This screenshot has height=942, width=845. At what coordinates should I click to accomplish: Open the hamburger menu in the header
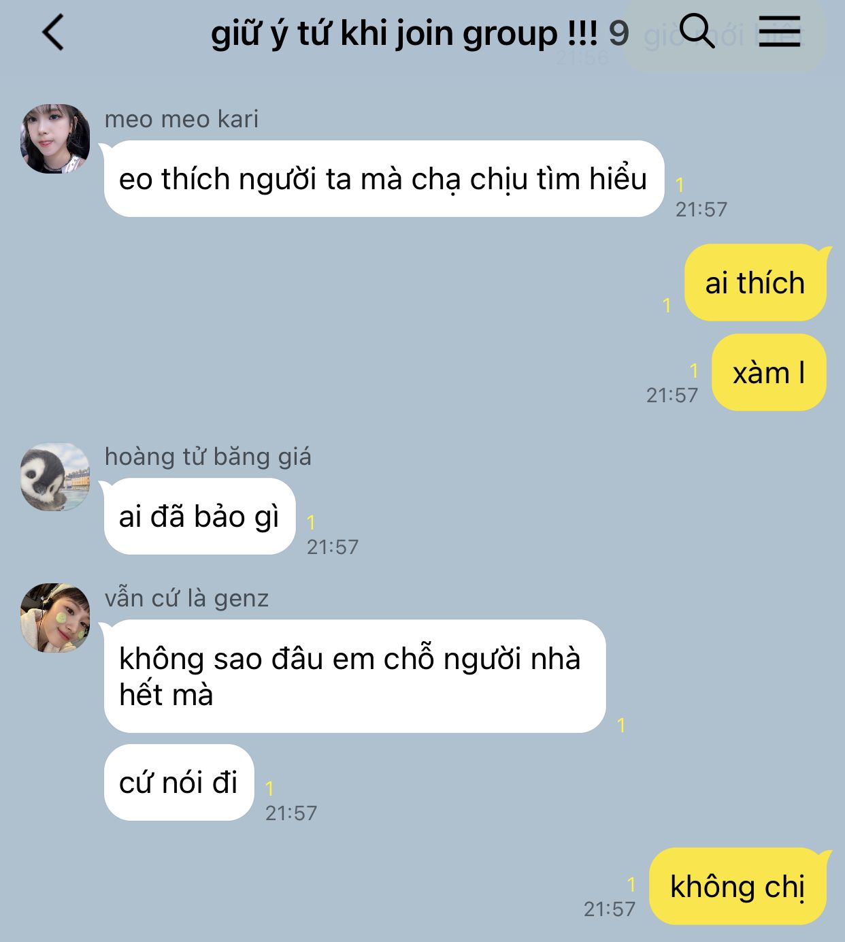[780, 31]
